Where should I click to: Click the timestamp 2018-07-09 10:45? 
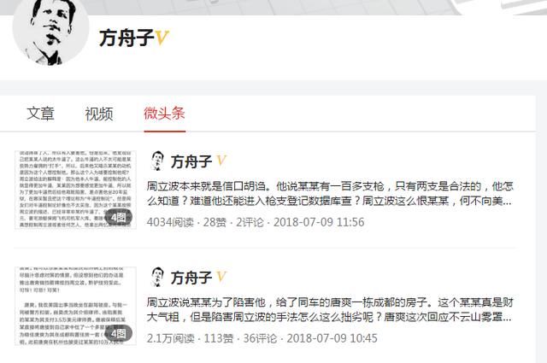pos(332,338)
